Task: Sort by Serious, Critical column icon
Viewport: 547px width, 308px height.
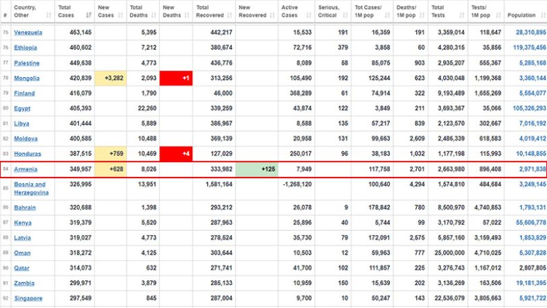Action: point(345,15)
